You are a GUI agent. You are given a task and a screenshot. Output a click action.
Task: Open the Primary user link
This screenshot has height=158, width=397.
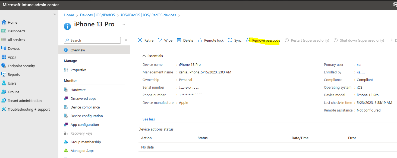pyautogui.click(x=359, y=65)
